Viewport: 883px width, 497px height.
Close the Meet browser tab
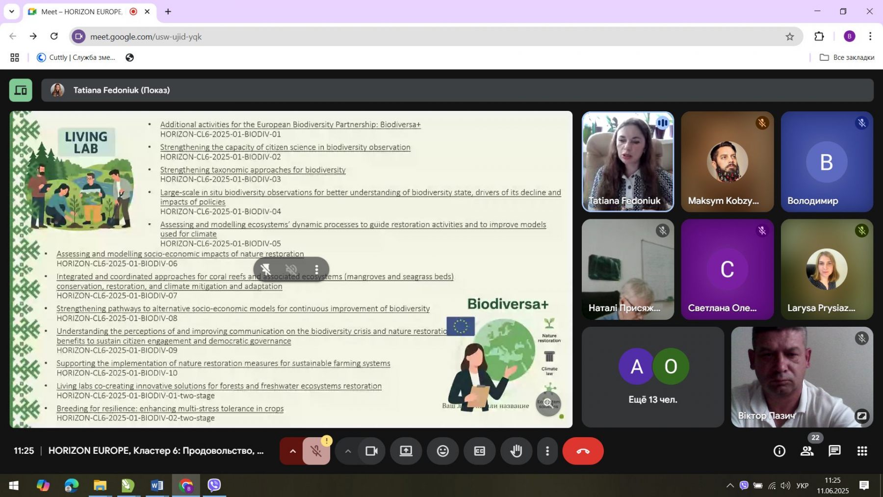coord(147,12)
